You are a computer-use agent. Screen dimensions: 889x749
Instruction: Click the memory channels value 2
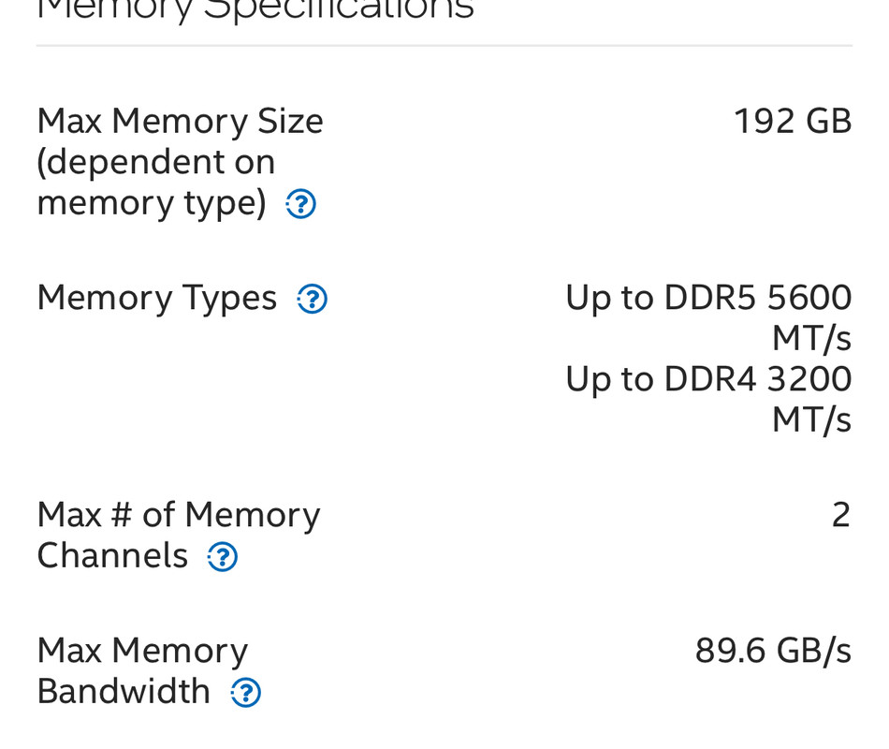[x=841, y=515]
